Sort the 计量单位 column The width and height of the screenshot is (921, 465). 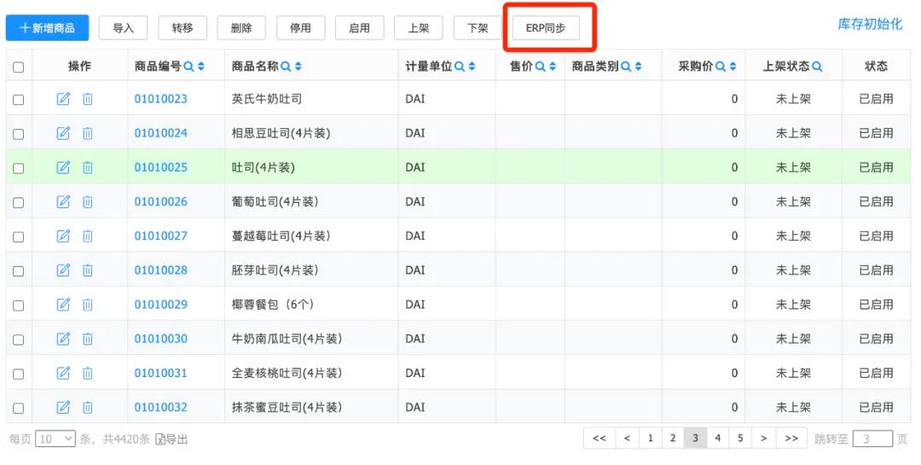pos(472,67)
